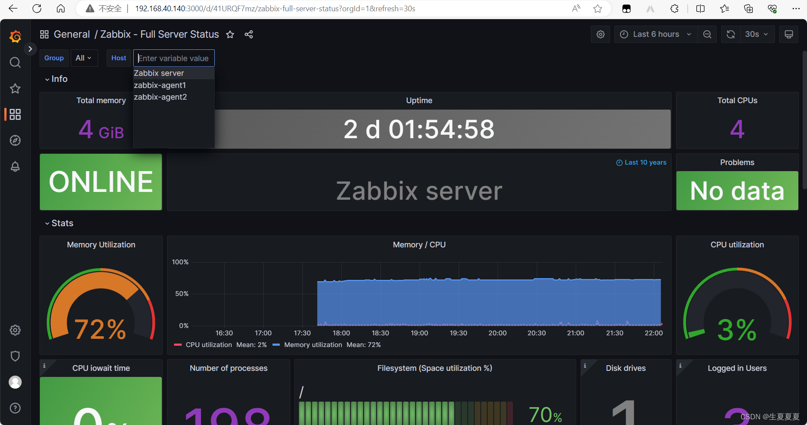Click the Host variable label

[x=119, y=58]
